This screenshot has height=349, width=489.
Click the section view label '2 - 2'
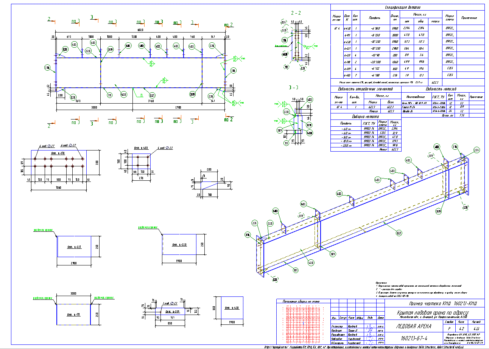pos(296,12)
